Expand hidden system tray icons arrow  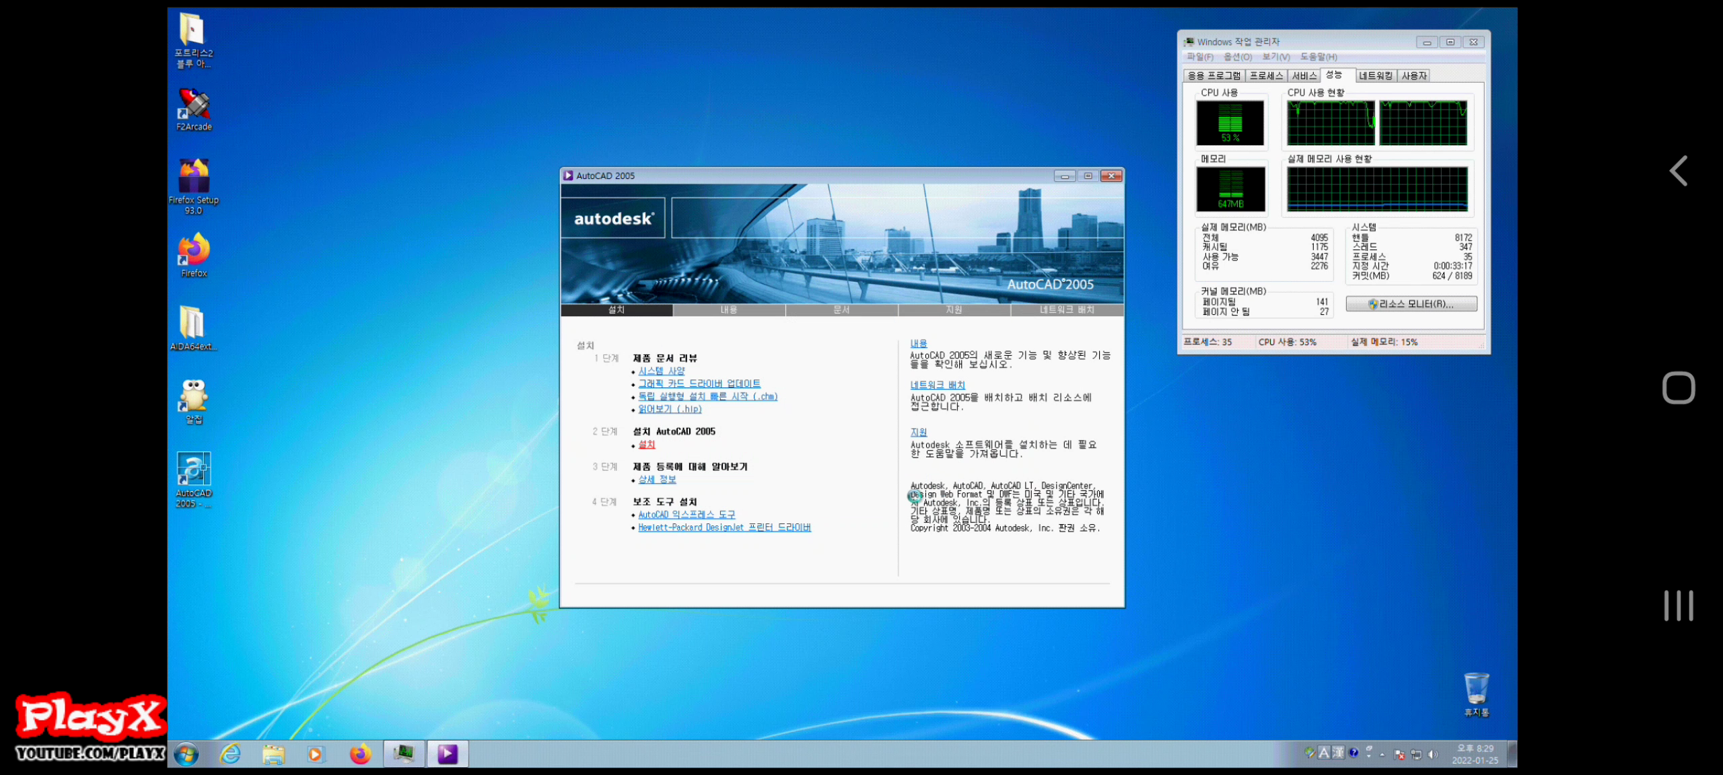pos(1382,755)
